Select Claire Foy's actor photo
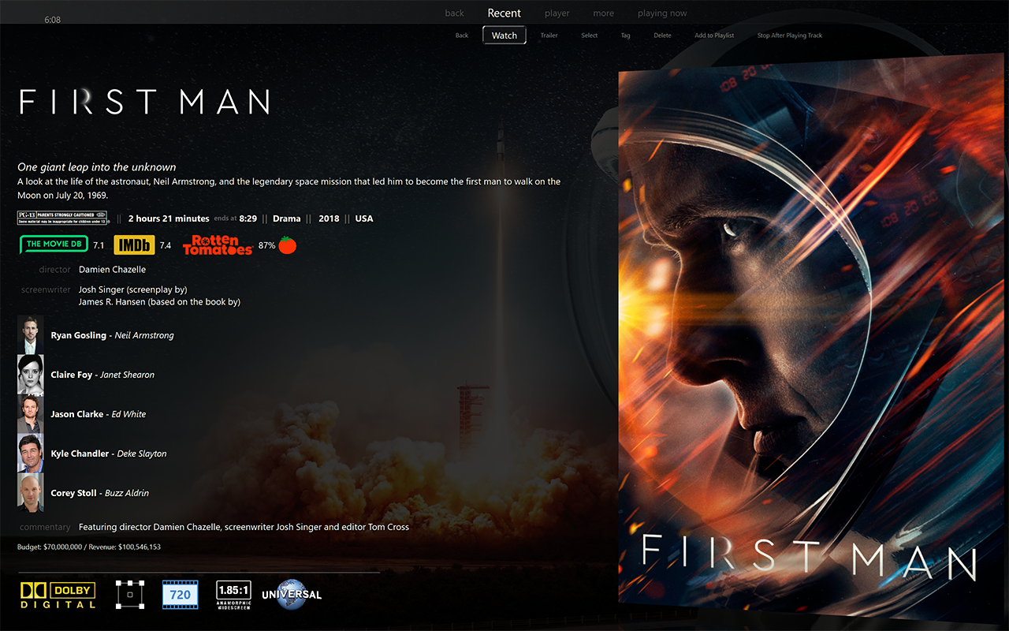Viewport: 1009px width, 631px height. 31,375
